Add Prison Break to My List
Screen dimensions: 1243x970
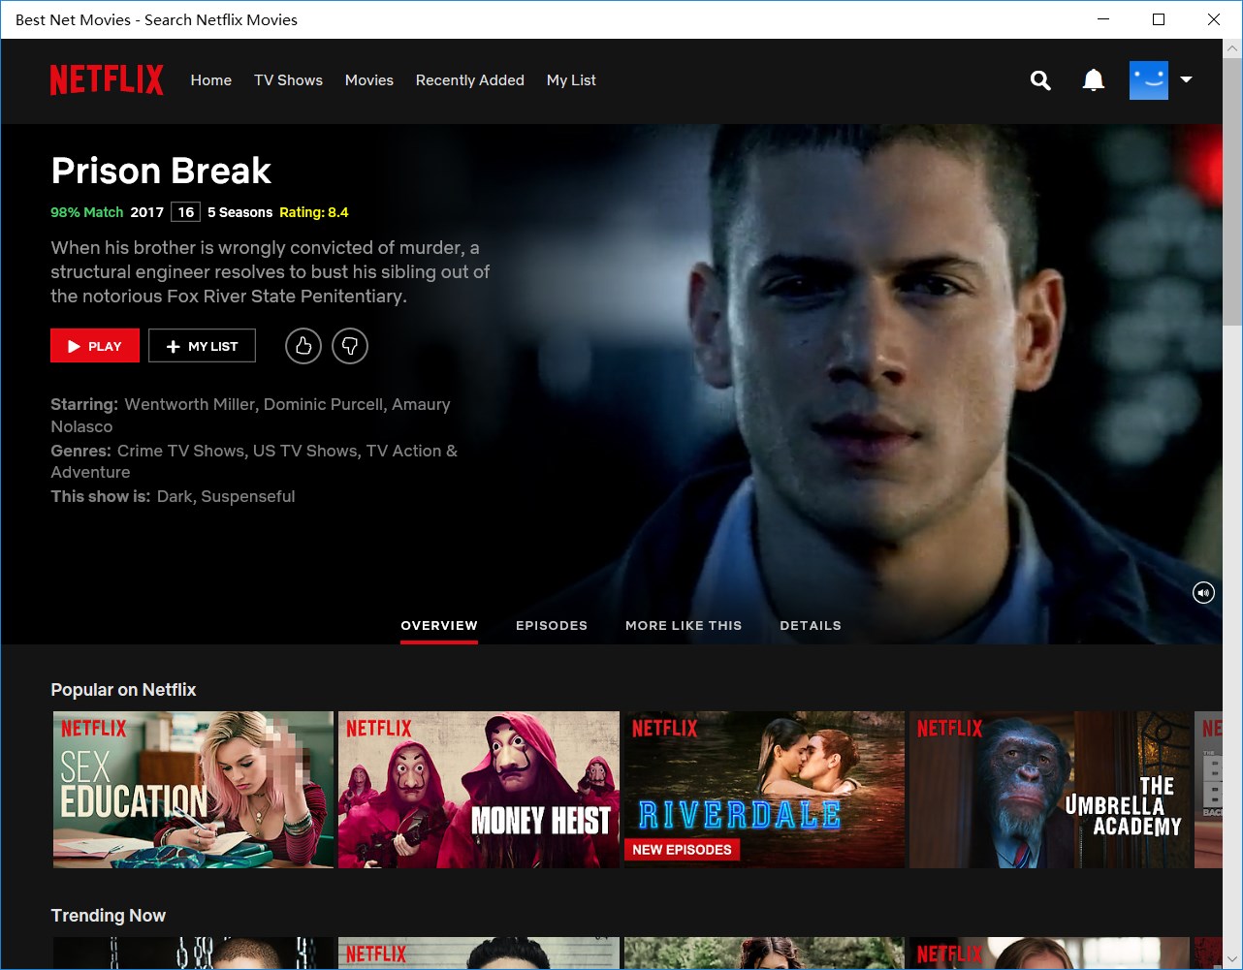point(202,346)
